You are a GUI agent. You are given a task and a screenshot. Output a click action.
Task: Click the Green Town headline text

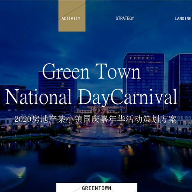(91, 71)
